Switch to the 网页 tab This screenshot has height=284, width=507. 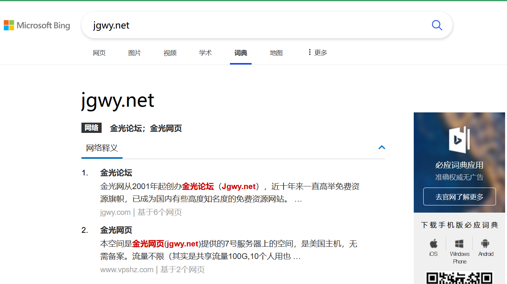[x=99, y=53]
